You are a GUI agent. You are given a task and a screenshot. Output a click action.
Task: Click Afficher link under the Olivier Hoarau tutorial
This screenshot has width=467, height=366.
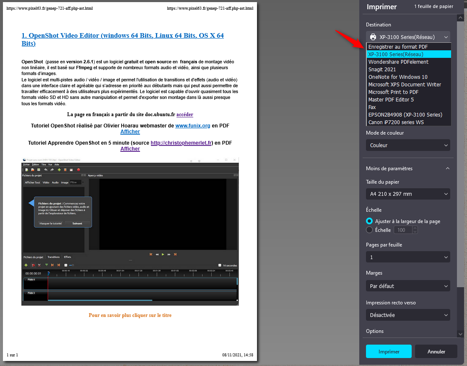click(130, 132)
